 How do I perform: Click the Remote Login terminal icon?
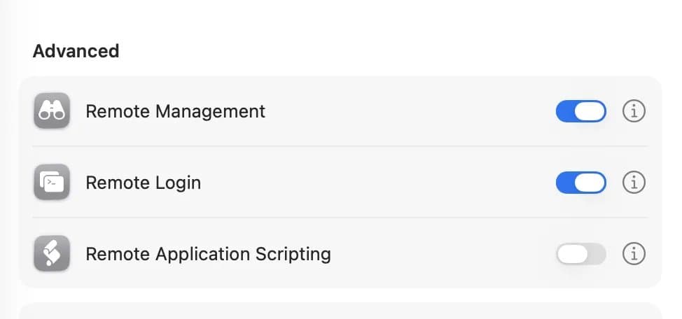[51, 182]
